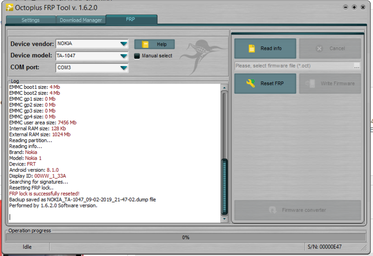
Task: Close the Octoplus FRP Tool window
Action: click(x=363, y=7)
